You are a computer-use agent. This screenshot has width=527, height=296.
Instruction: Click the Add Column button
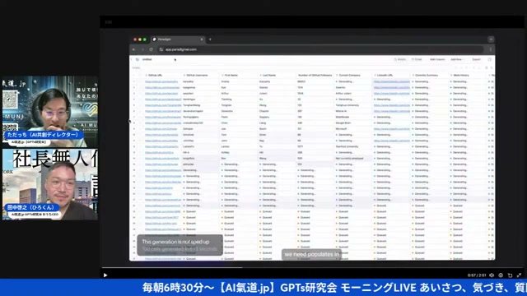pyautogui.click(x=437, y=59)
